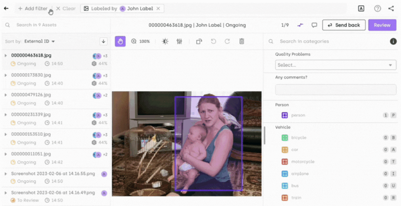The height and width of the screenshot is (206, 401).
Task: Click the purple swap arrows icon
Action: 300,25
